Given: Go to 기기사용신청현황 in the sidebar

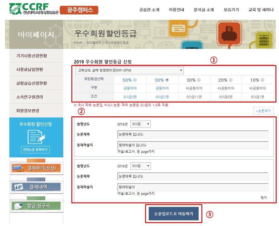Looking at the screenshot, I should [x=32, y=56].
